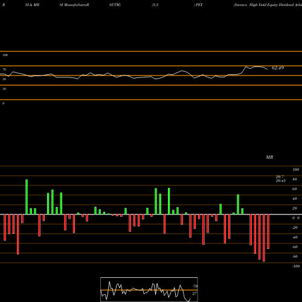
Task: Click the RSI value label 62.49
Action: tap(278, 68)
